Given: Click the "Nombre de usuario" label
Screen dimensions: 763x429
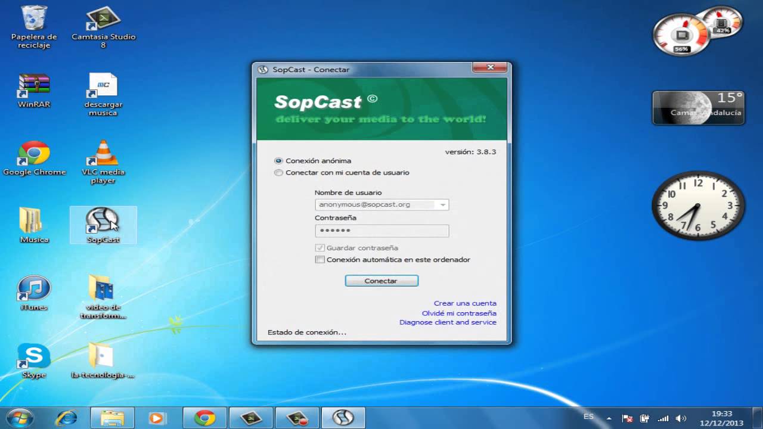Looking at the screenshot, I should coord(348,193).
